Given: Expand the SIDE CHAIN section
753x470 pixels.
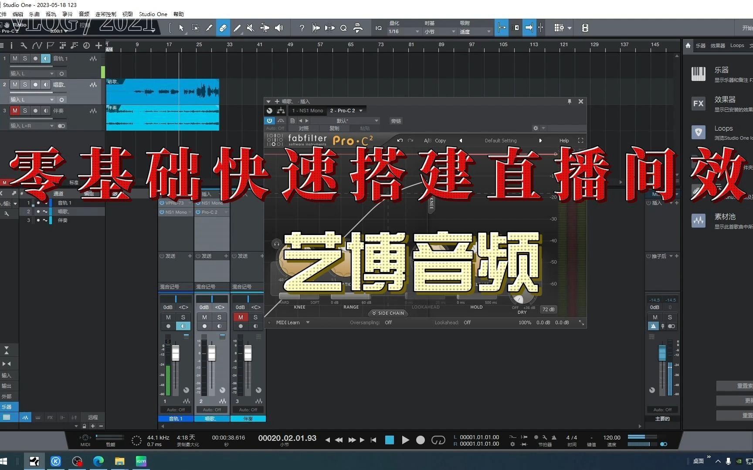Looking at the screenshot, I should [x=388, y=313].
